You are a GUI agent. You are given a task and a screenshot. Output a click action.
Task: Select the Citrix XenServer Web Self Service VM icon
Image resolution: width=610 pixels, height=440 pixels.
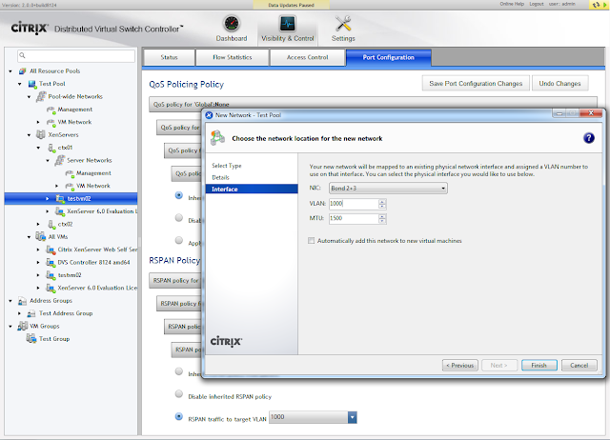51,250
